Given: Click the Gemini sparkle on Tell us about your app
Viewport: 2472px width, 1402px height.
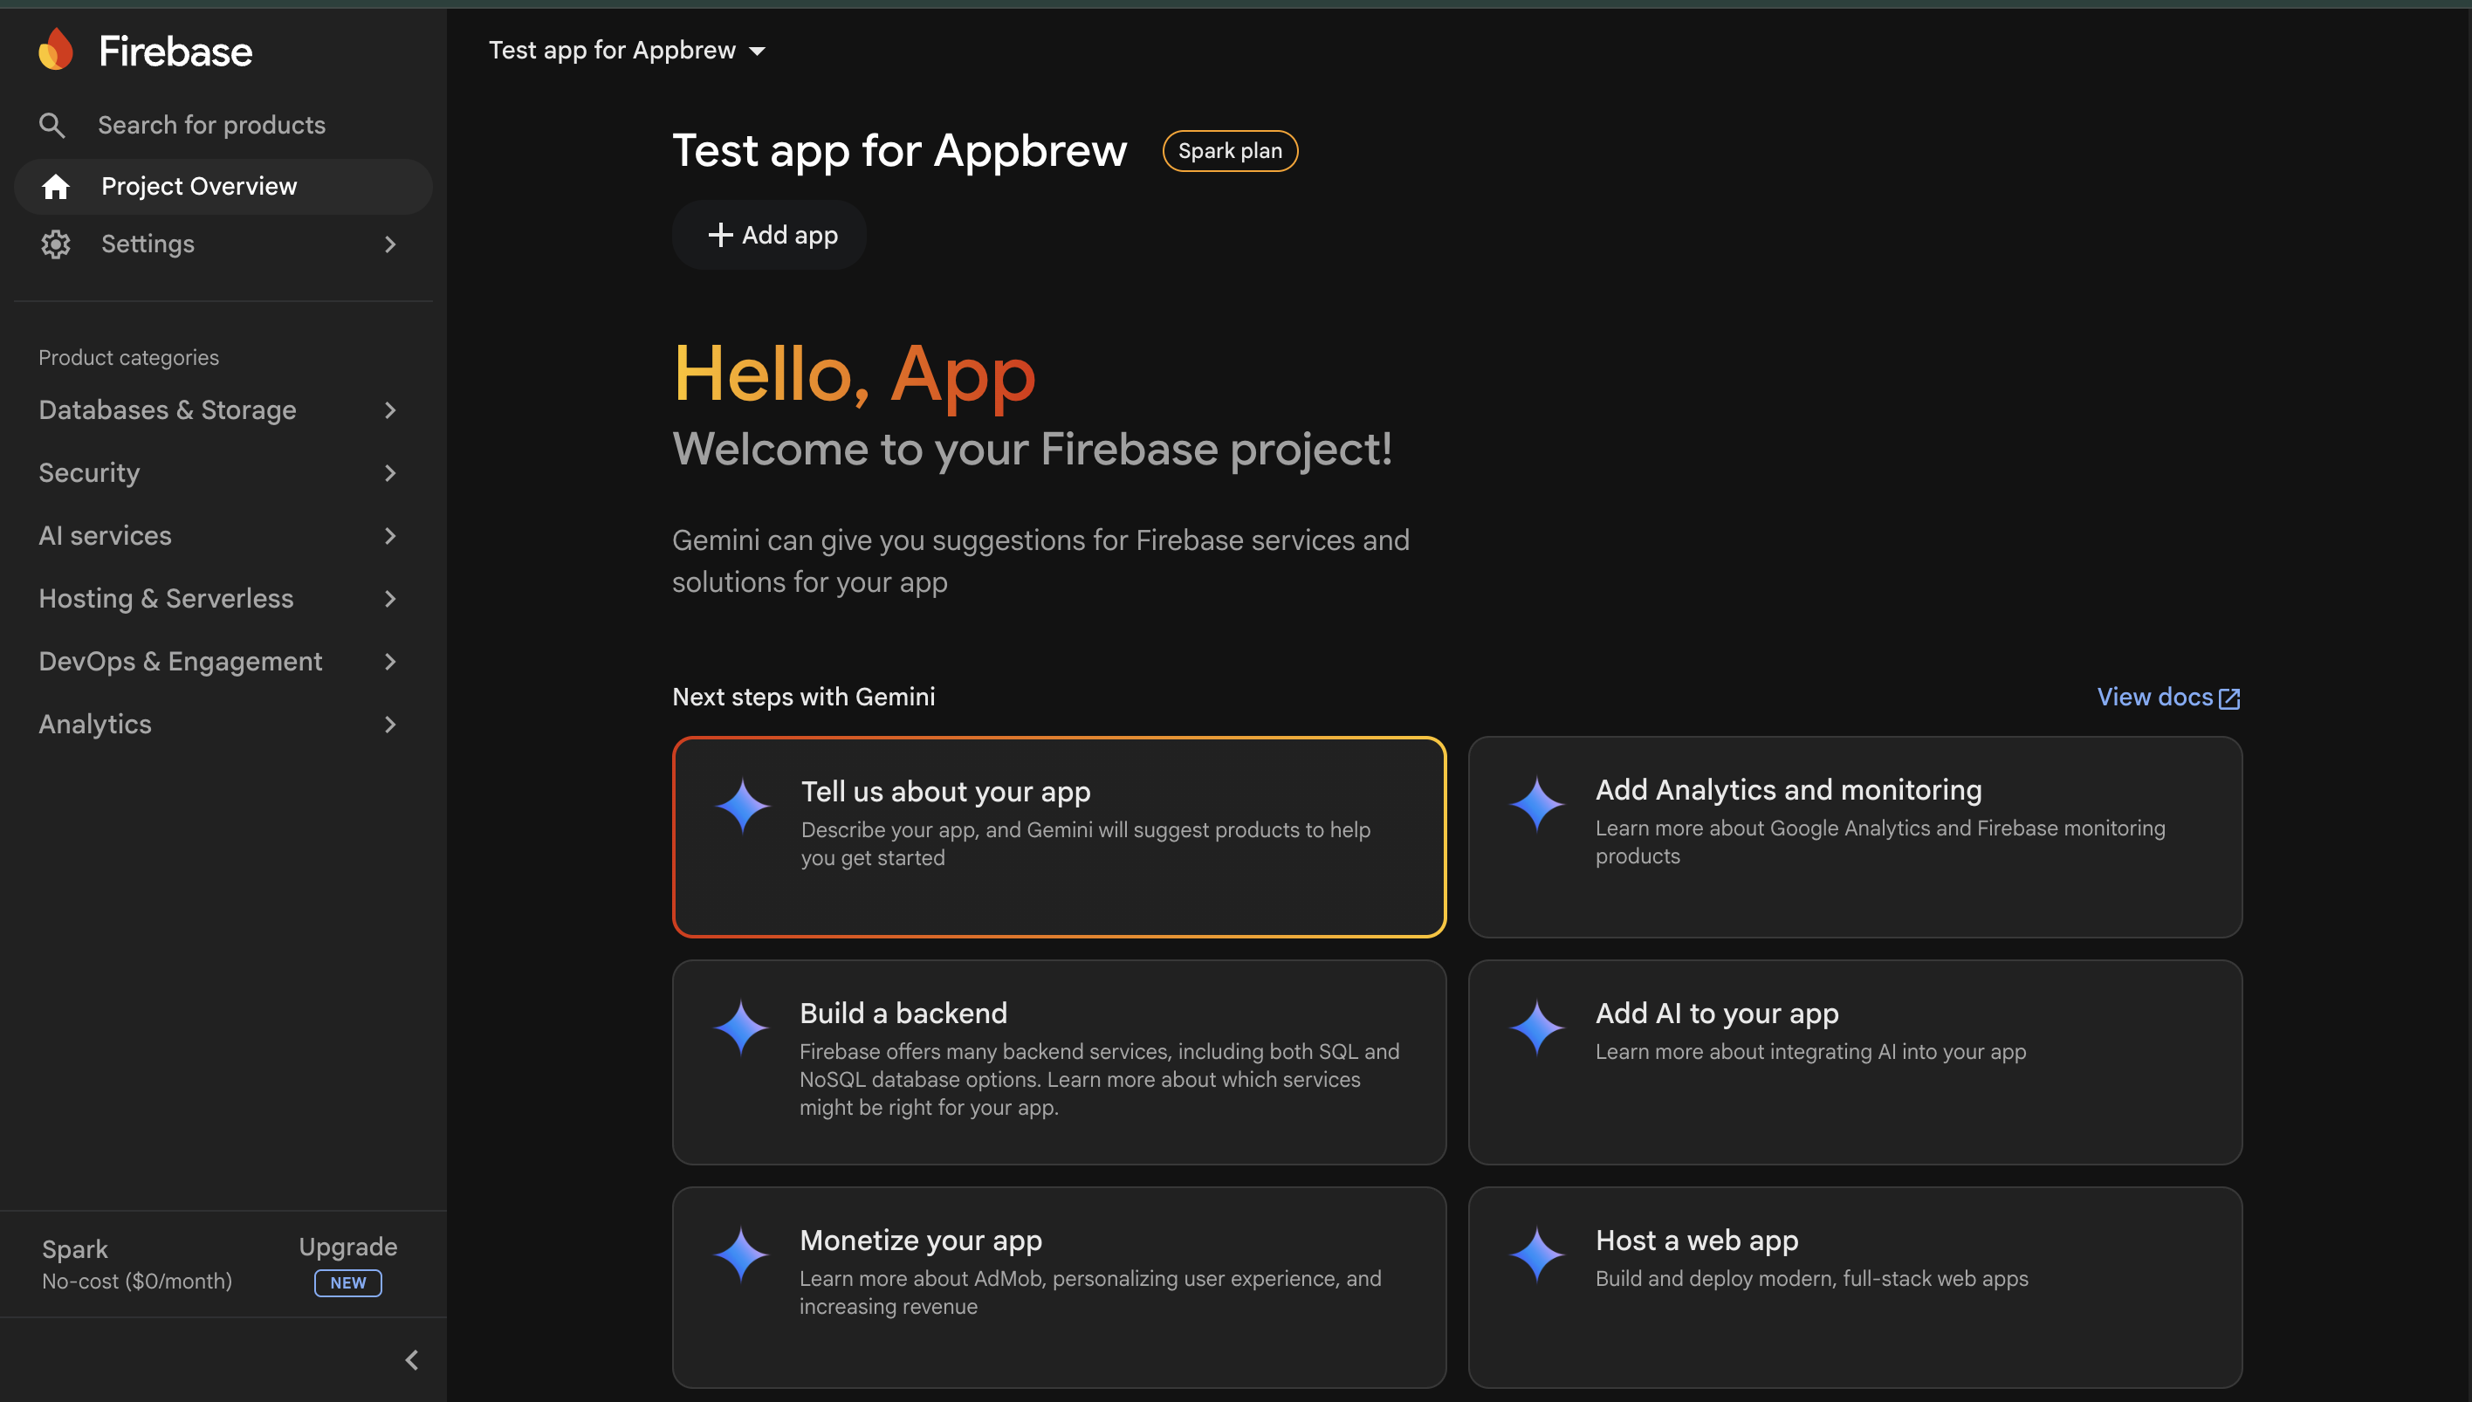Looking at the screenshot, I should pyautogui.click(x=743, y=806).
